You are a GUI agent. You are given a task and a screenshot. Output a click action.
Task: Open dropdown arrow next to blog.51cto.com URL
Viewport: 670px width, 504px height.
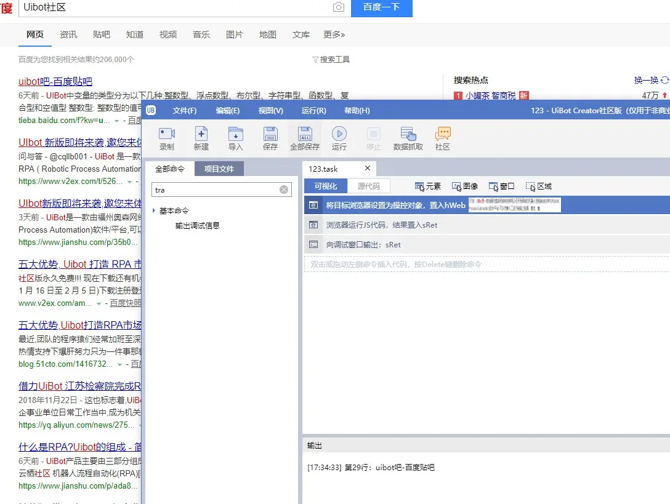119,364
